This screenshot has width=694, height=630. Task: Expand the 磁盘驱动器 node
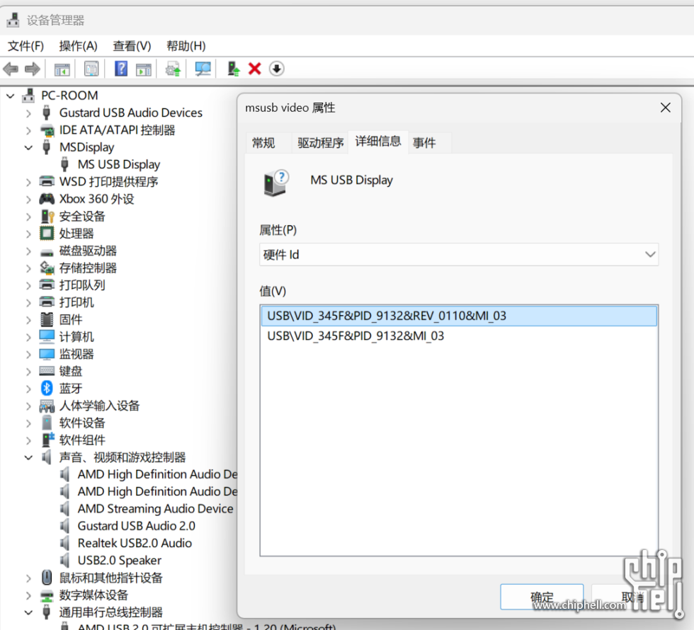click(29, 251)
